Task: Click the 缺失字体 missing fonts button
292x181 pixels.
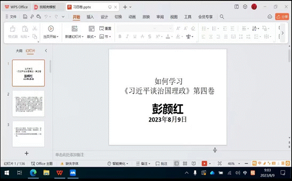Action: point(70,163)
